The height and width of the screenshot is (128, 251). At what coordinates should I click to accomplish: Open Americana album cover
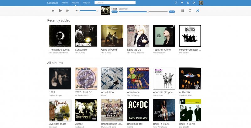pyautogui.click(x=138, y=78)
